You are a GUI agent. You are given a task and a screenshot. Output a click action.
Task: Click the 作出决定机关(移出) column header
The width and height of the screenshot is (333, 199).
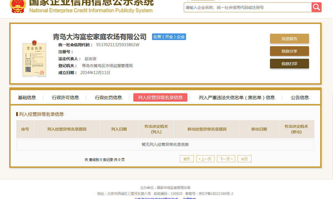pos(296,129)
